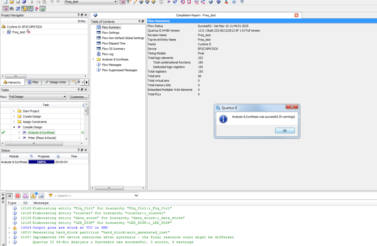
Task: Click the binoculars find icon
Action: click(x=12, y=9)
